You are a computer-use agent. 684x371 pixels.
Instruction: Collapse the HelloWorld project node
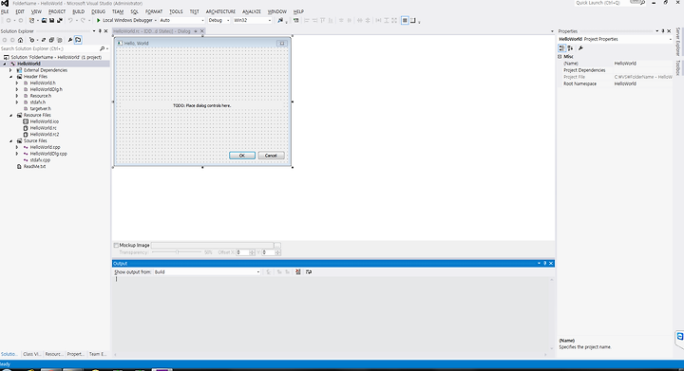(x=5, y=64)
